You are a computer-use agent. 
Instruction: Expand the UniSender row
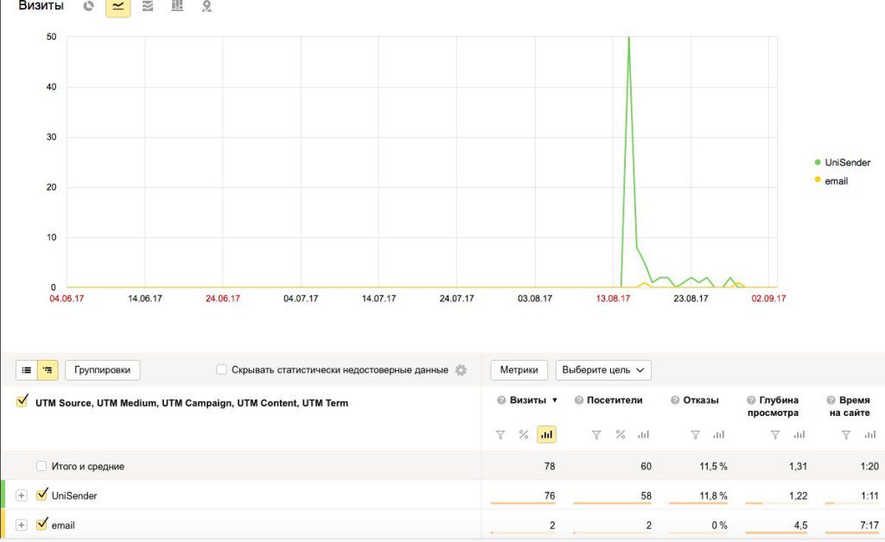pos(22,496)
